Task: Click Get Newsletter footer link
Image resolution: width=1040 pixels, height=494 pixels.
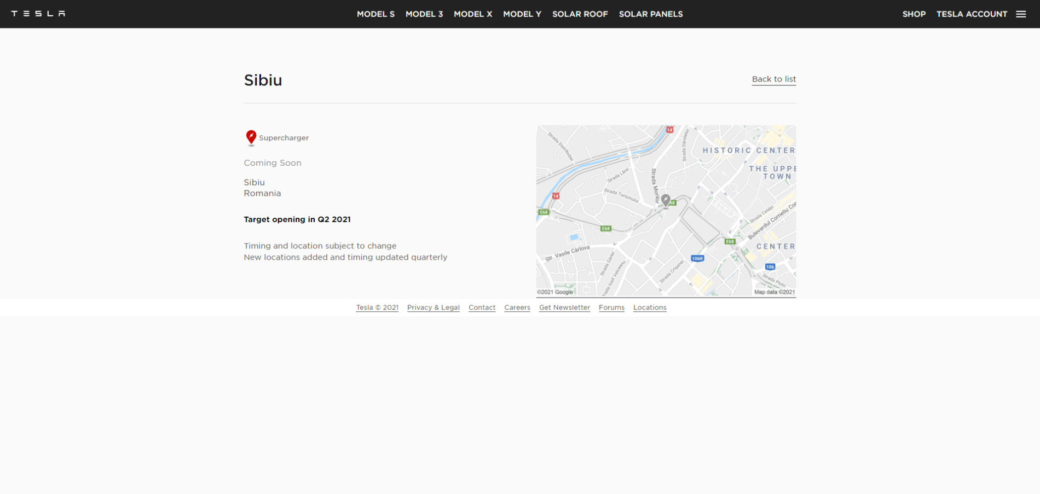Action: pos(564,307)
